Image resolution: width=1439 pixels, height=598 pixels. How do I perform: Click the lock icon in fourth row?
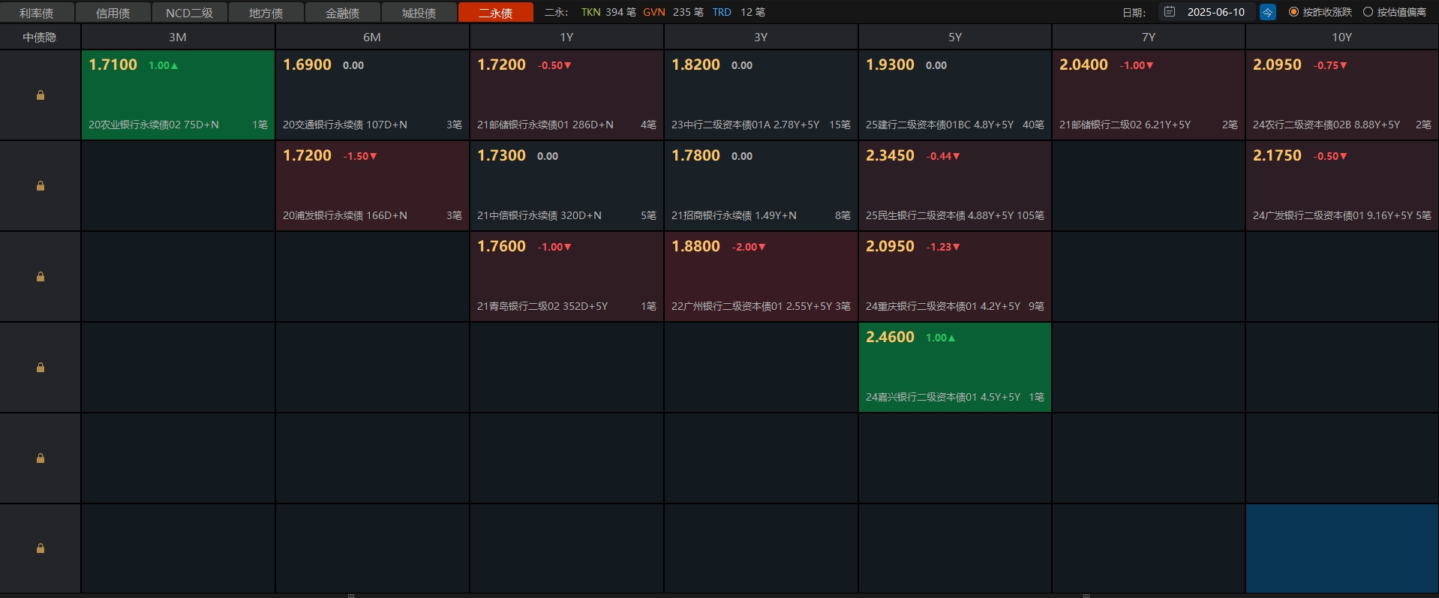point(41,368)
